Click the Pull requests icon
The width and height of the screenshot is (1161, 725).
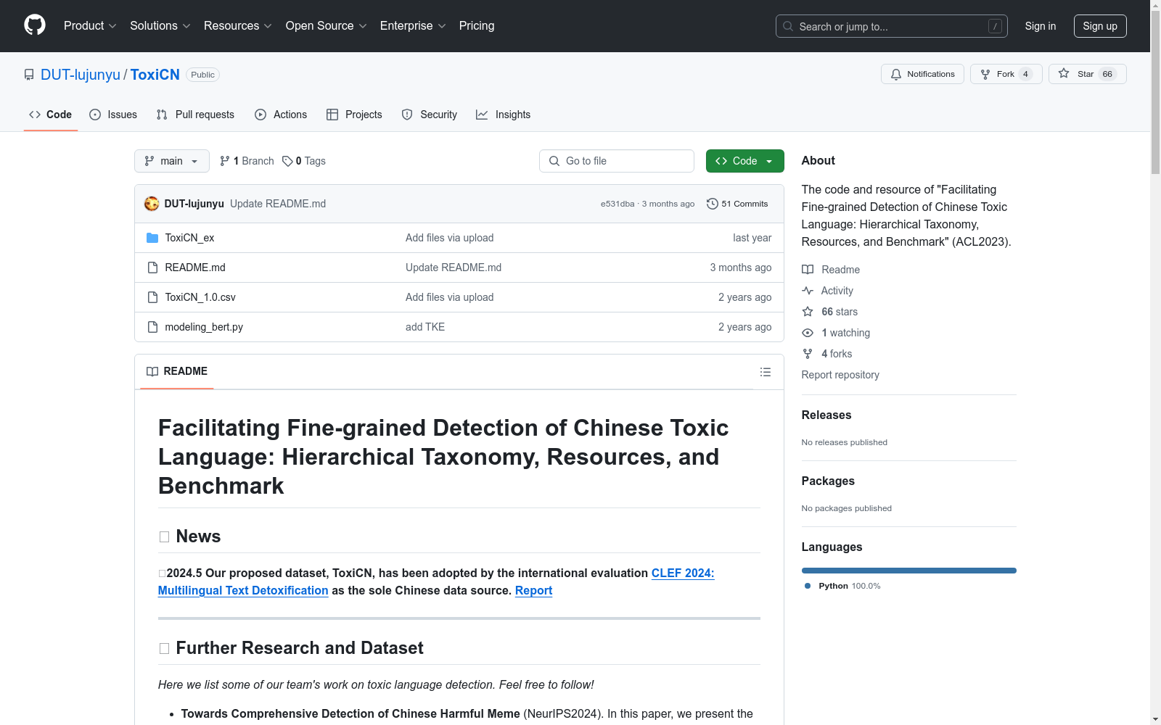162,115
